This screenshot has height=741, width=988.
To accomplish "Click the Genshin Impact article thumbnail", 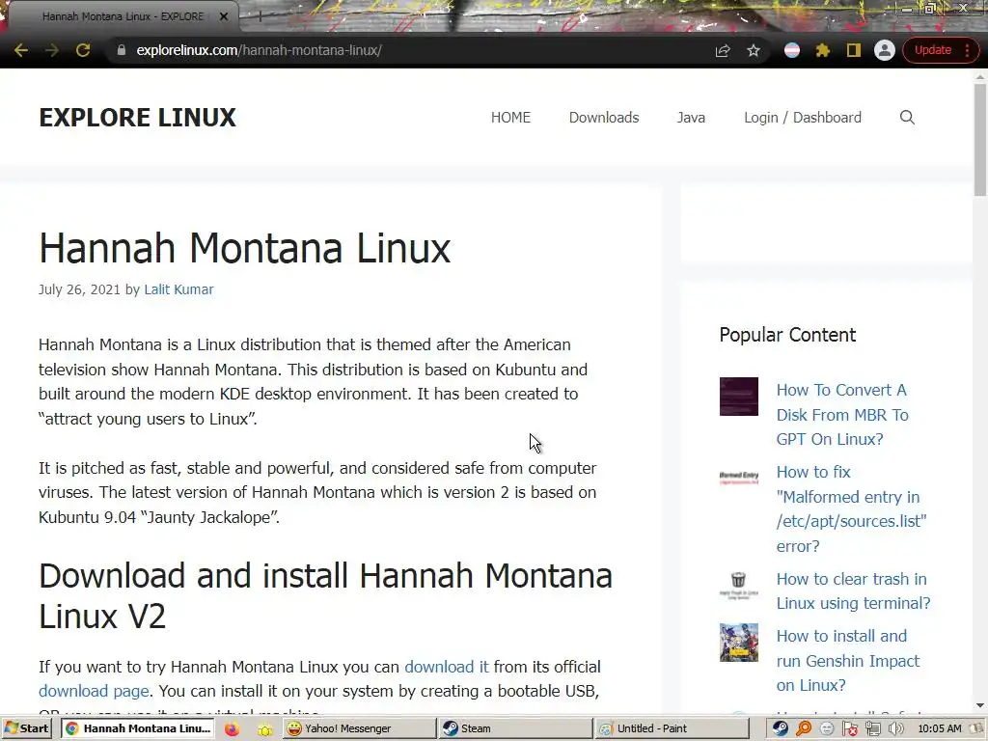I will click(x=738, y=643).
